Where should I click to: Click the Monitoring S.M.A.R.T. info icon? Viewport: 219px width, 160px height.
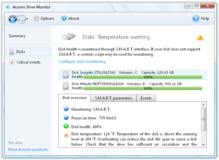(66, 109)
